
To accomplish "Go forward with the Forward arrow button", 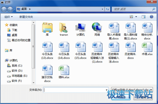I will 10,9.
